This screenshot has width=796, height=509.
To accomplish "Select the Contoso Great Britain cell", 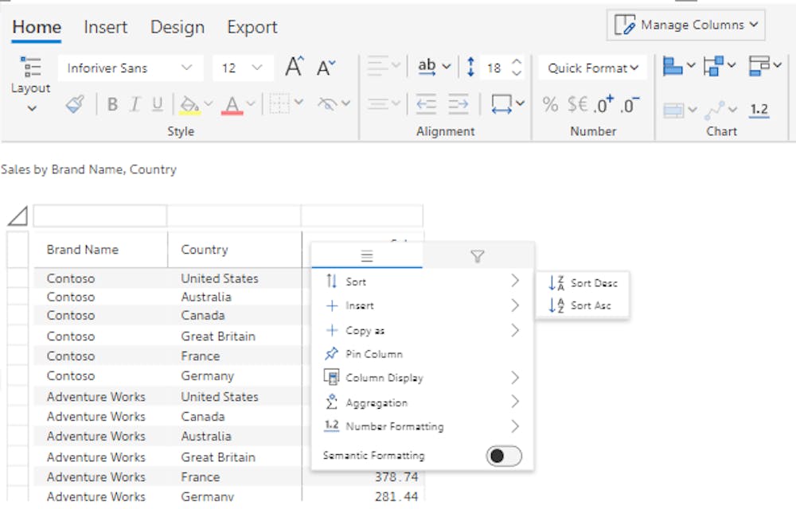I will pyautogui.click(x=218, y=336).
